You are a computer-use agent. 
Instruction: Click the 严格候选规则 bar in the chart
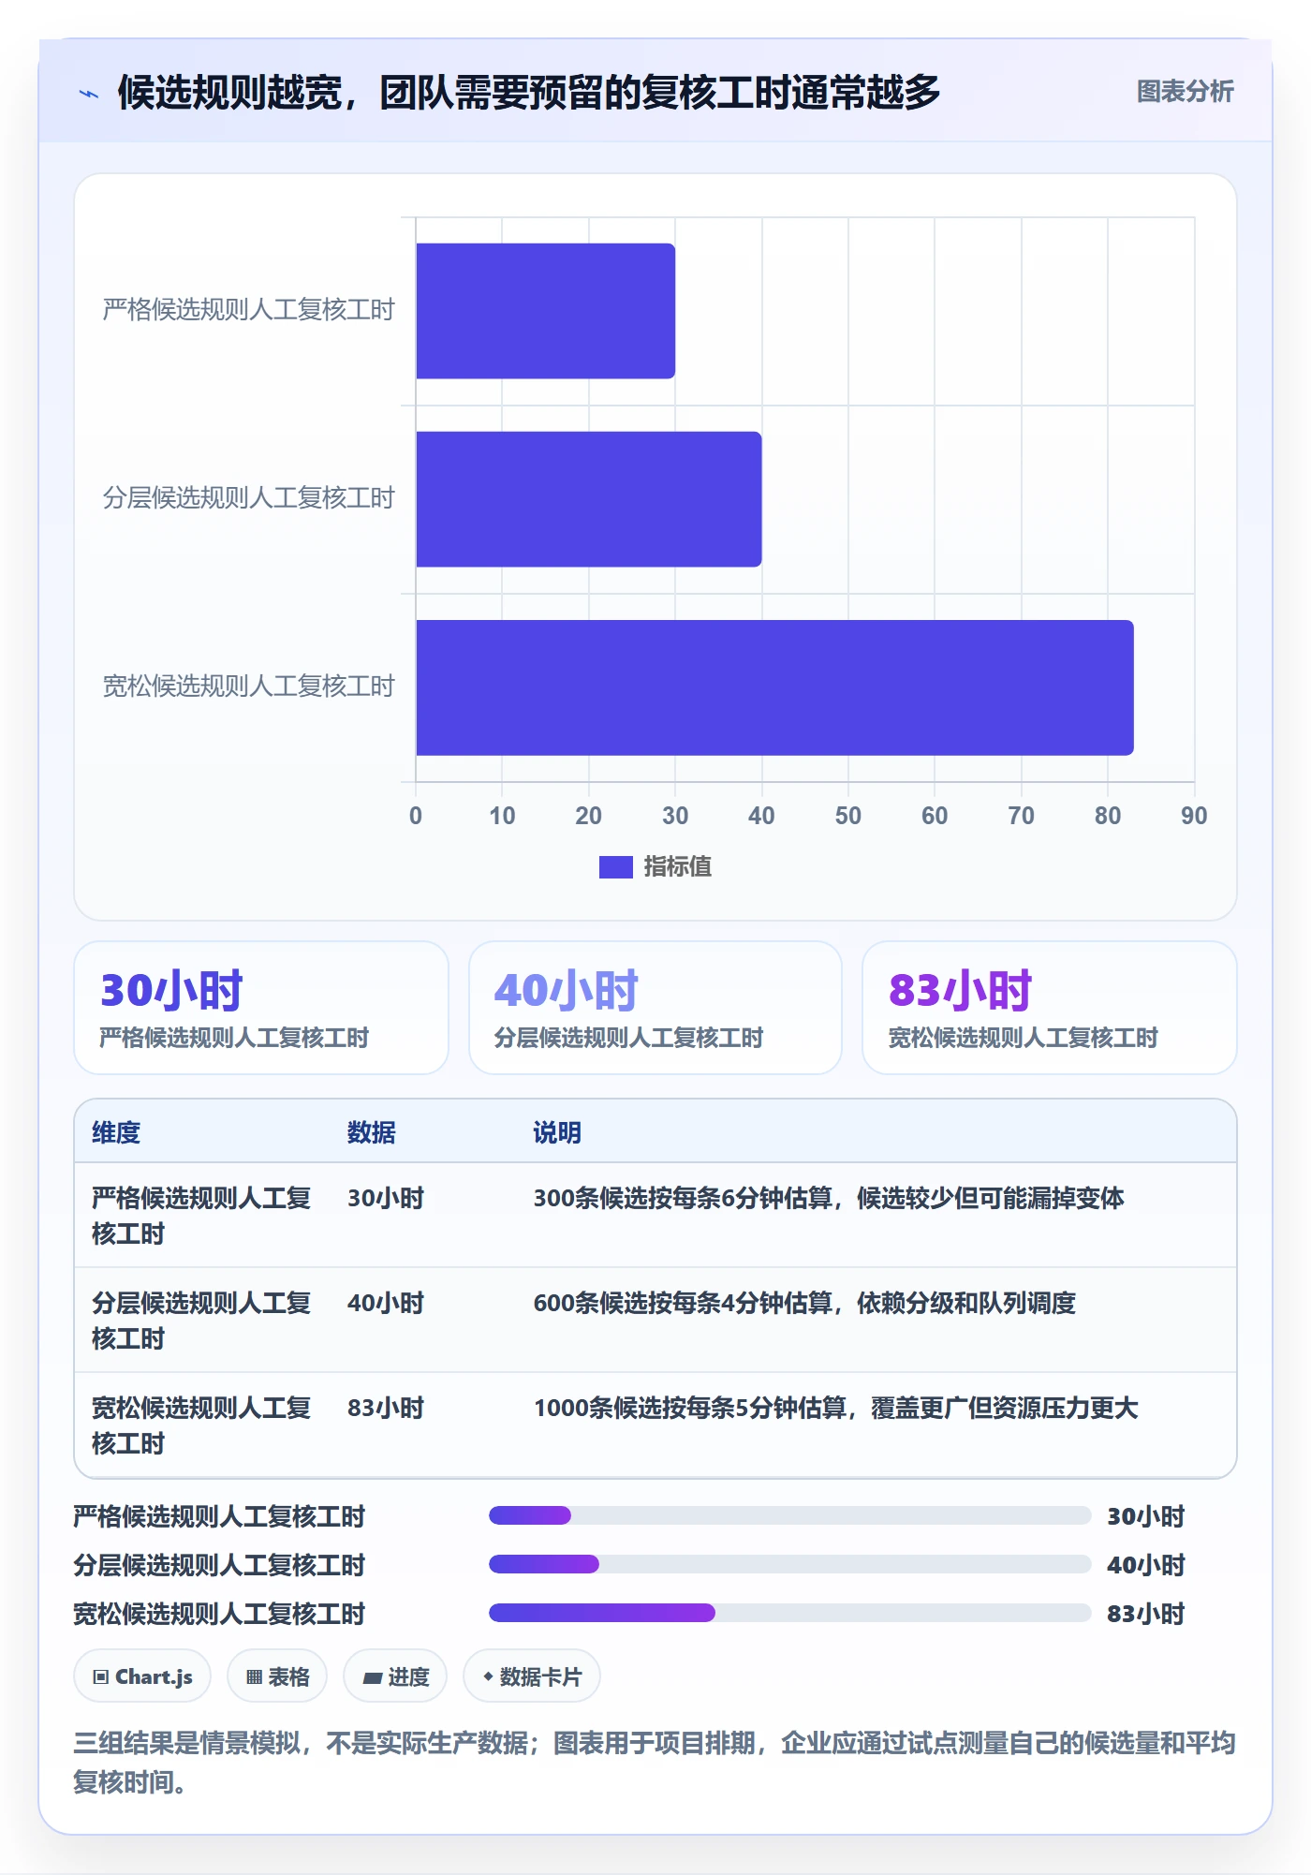[x=545, y=311]
